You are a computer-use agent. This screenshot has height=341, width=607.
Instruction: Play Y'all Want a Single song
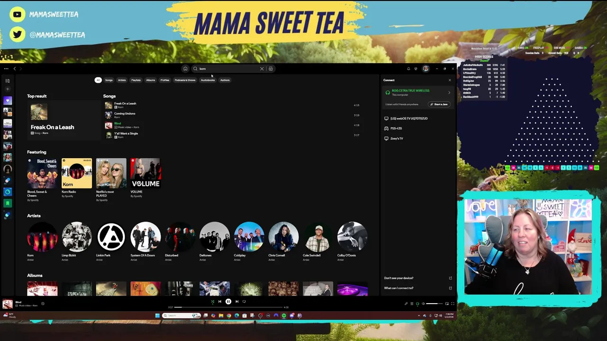coord(232,135)
